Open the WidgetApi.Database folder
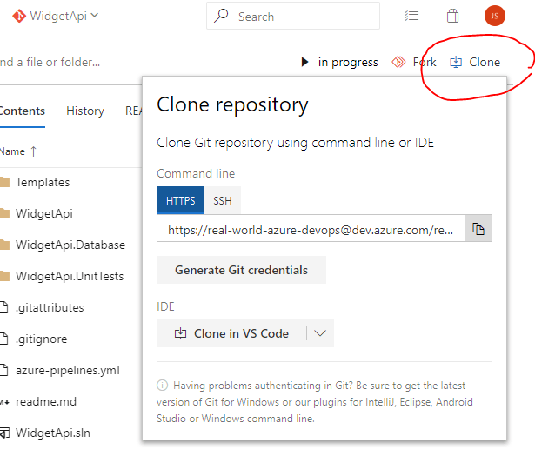Image resolution: width=535 pixels, height=450 pixels. coord(70,245)
